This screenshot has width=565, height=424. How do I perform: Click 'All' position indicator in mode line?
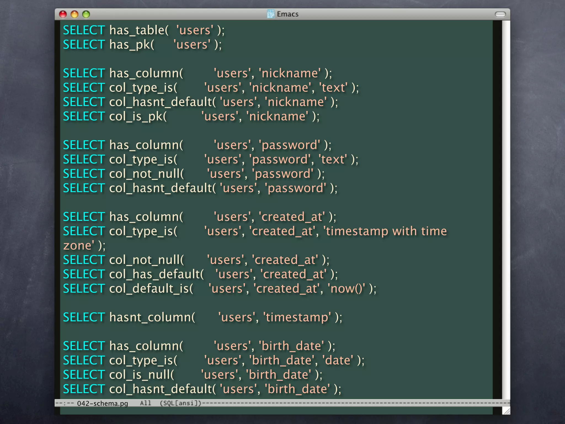coord(145,403)
